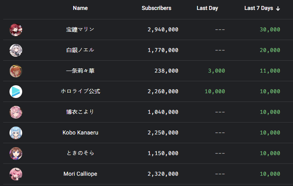Sort by Last Day column header
The height and width of the screenshot is (186, 293).
coord(207,8)
